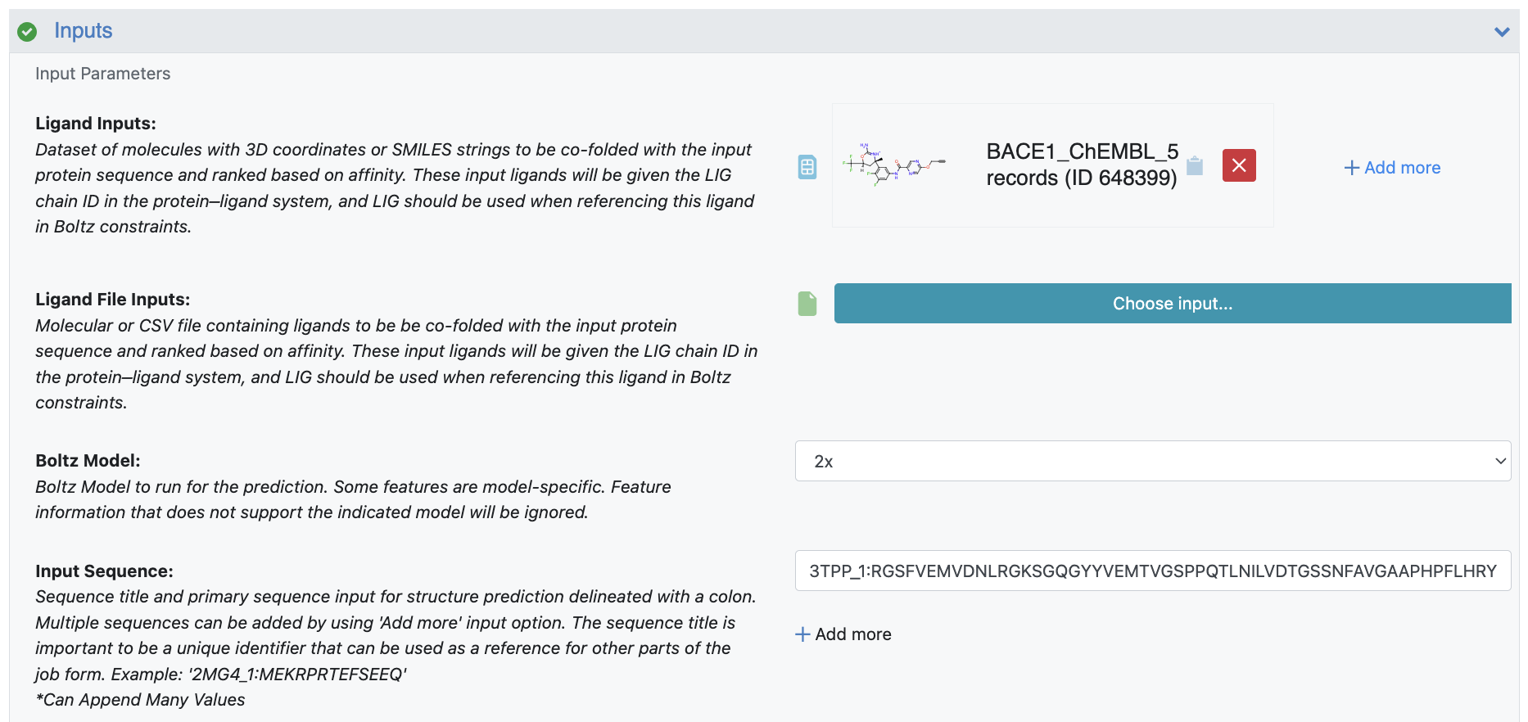Click the clipboard icon next to BACE1 dataset
Image resolution: width=1528 pixels, height=722 pixels.
[x=1195, y=166]
